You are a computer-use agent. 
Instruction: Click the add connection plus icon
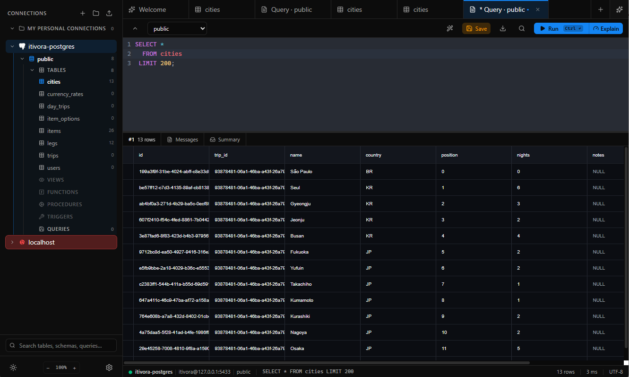click(x=83, y=13)
